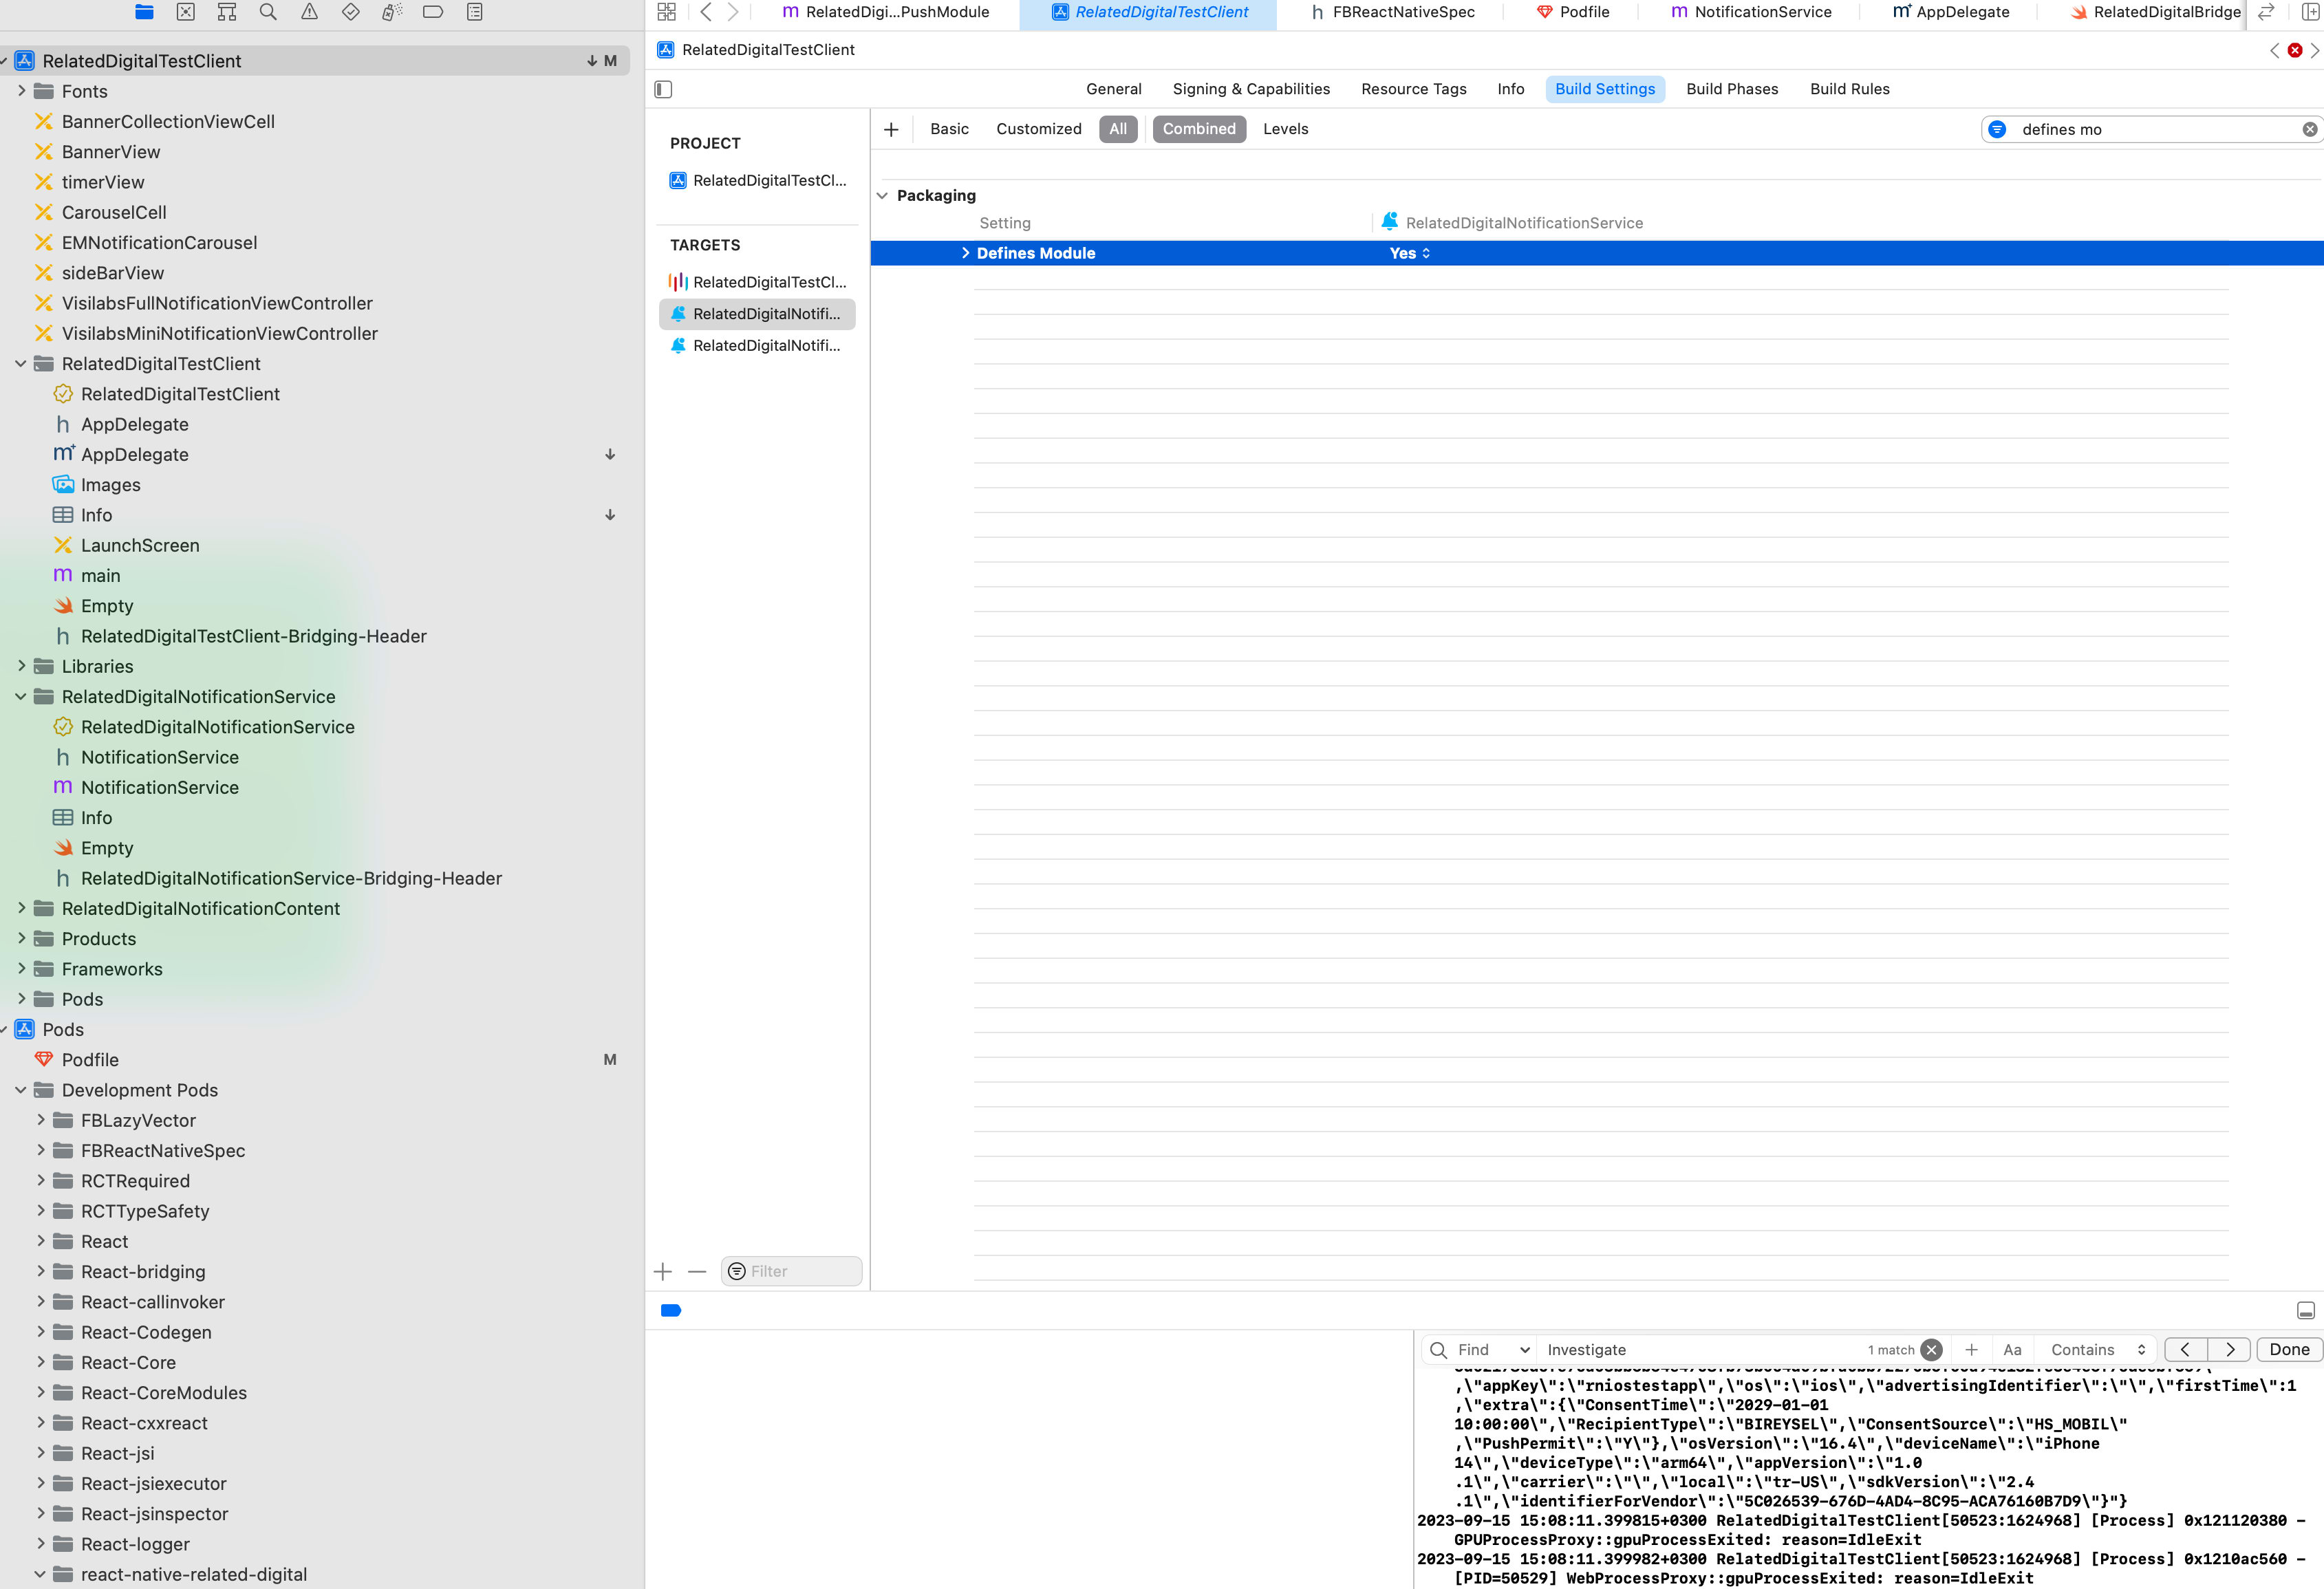This screenshot has height=1589, width=2324.
Task: Enable the Basic settings filter
Action: [x=950, y=127]
